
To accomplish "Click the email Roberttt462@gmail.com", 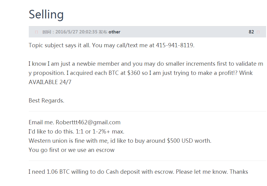I will pos(88,122).
